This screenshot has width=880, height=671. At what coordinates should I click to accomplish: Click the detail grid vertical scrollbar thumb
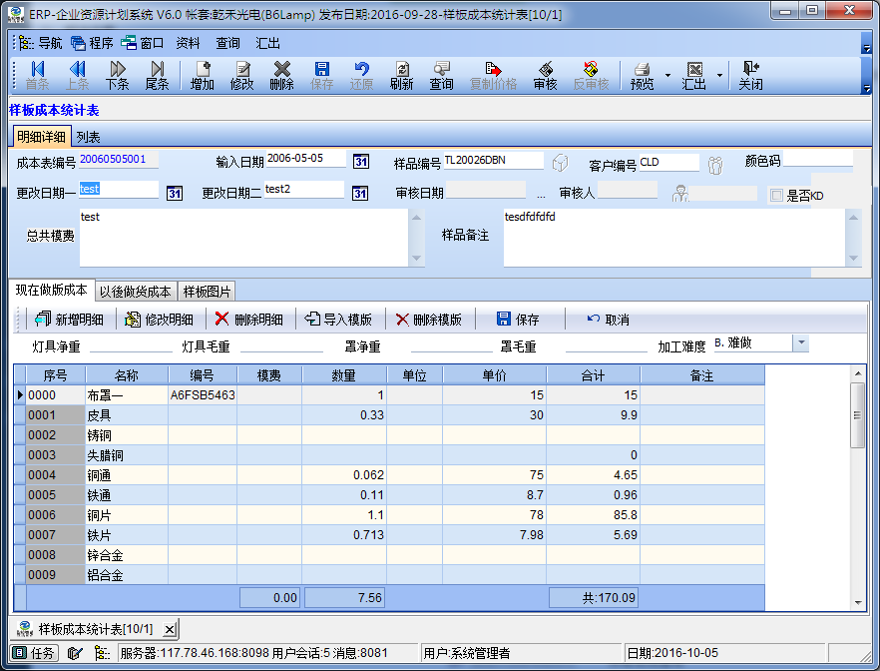click(857, 415)
